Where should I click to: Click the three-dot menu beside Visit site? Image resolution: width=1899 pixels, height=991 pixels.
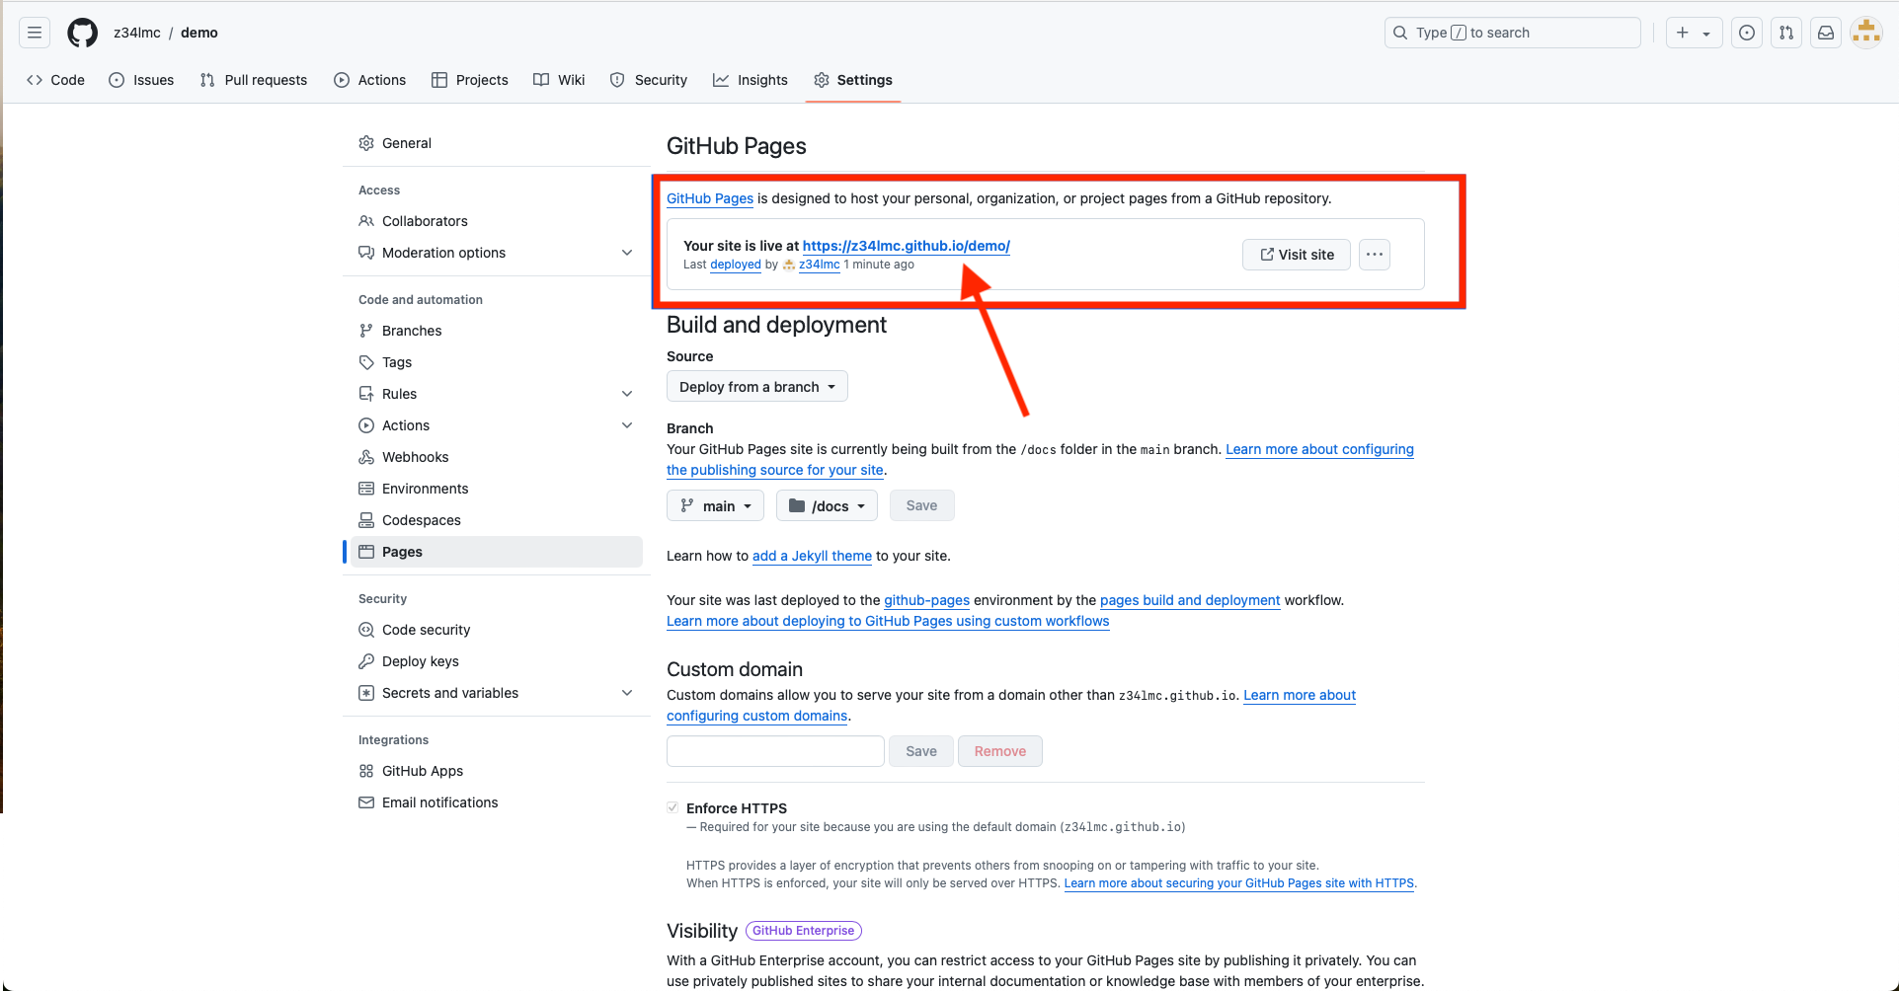pos(1374,255)
